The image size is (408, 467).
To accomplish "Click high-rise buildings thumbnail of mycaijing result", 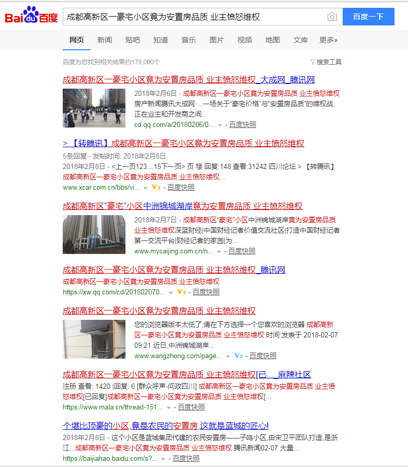I will (x=94, y=235).
